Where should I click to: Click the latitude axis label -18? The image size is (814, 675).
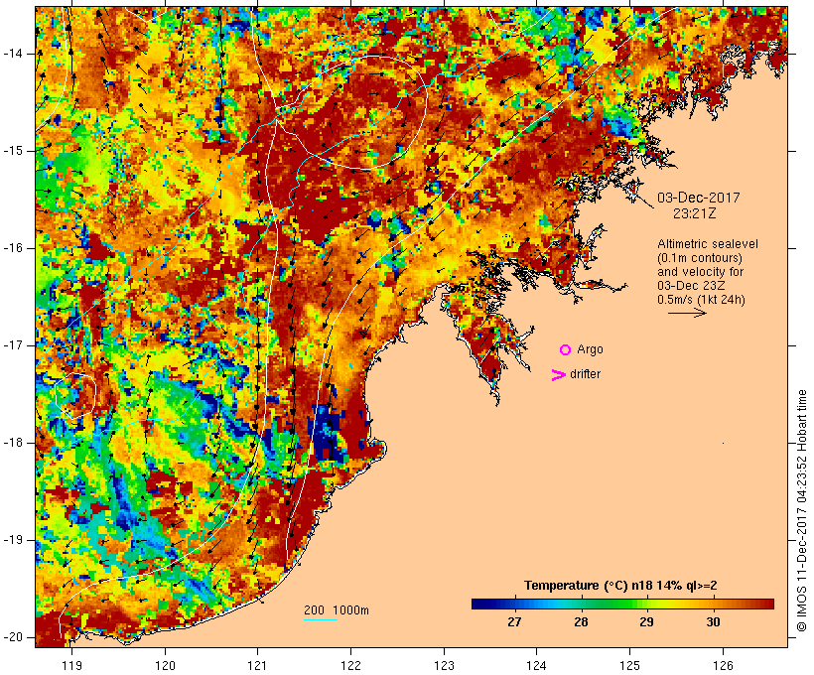13,443
